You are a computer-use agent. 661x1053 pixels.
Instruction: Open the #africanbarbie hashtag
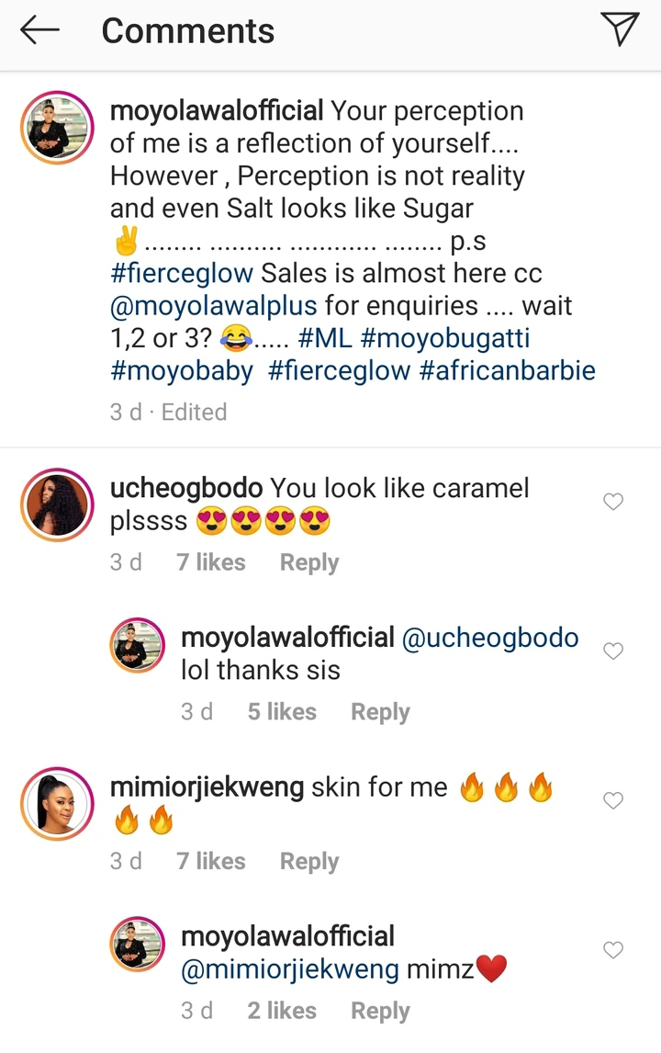click(x=508, y=370)
